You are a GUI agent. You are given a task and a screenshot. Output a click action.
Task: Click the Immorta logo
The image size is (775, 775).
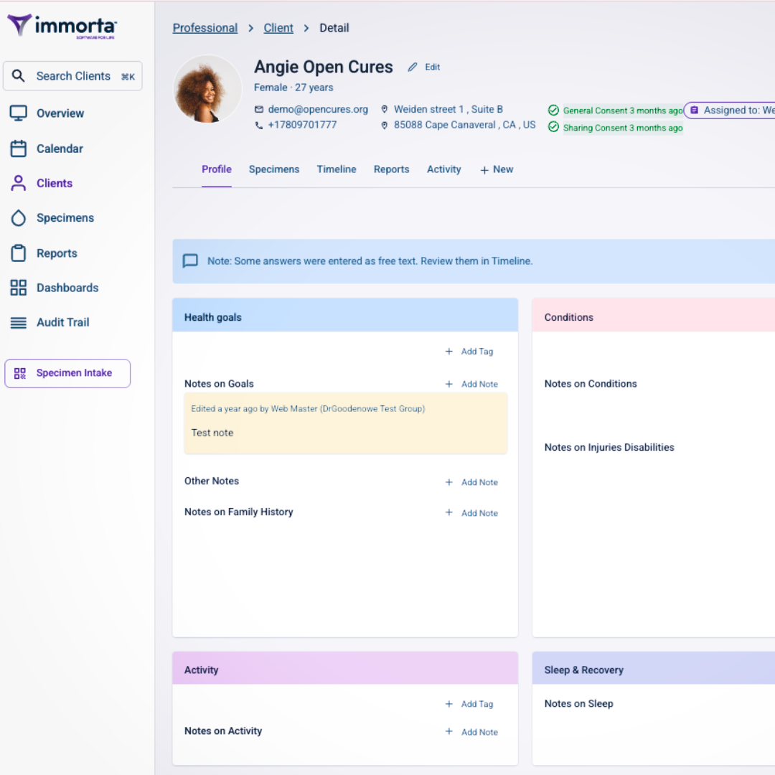(62, 27)
